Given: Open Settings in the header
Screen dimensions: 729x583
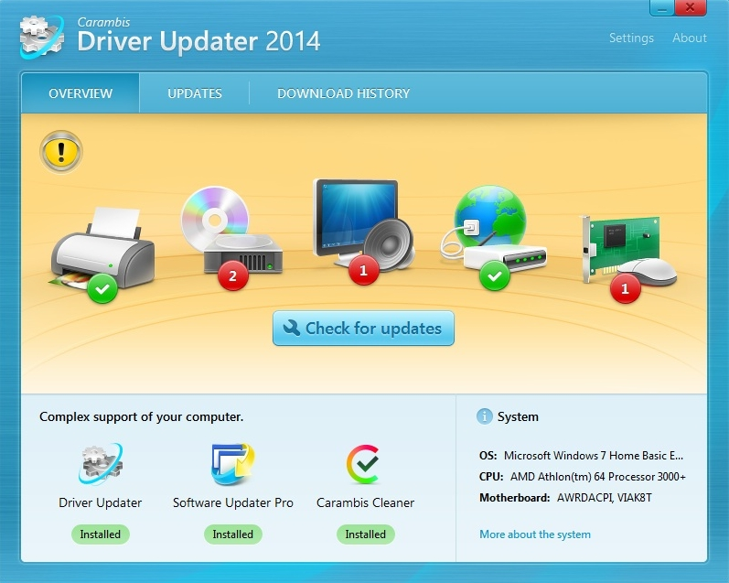Looking at the screenshot, I should click(631, 38).
